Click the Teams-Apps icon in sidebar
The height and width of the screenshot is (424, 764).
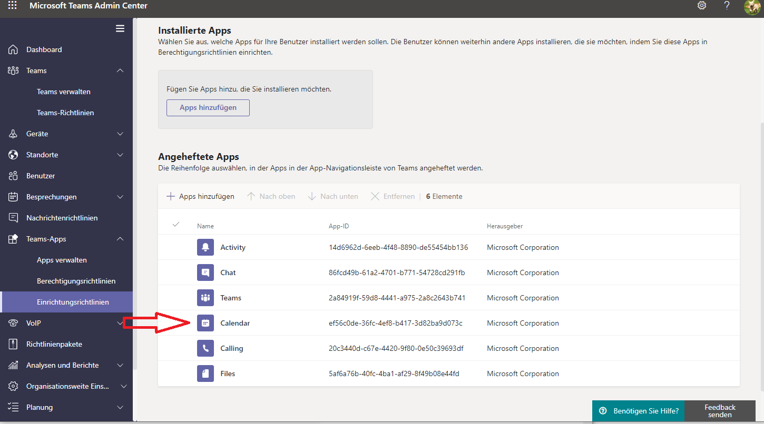[x=14, y=239]
